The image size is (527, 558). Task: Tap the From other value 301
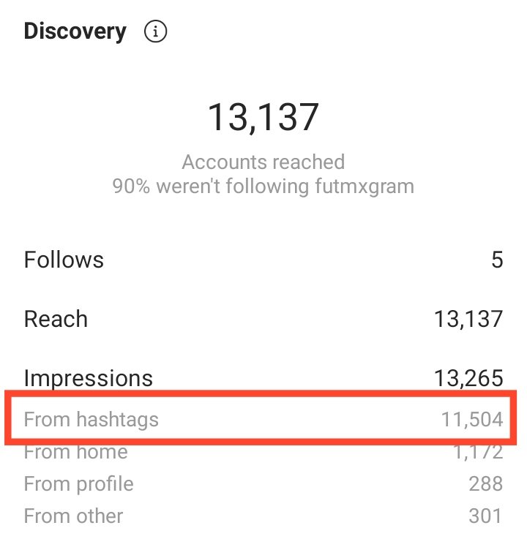(x=485, y=516)
